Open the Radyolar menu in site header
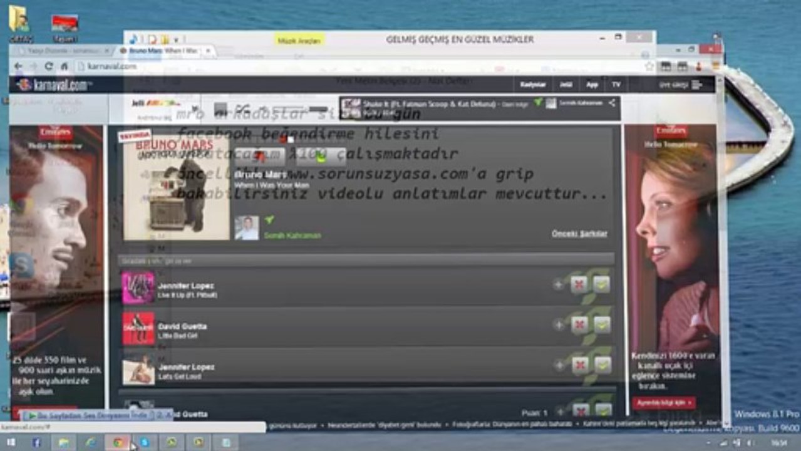The image size is (801, 451). coord(533,85)
